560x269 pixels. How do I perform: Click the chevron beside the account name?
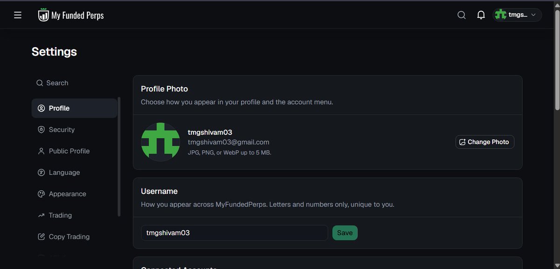[533, 15]
